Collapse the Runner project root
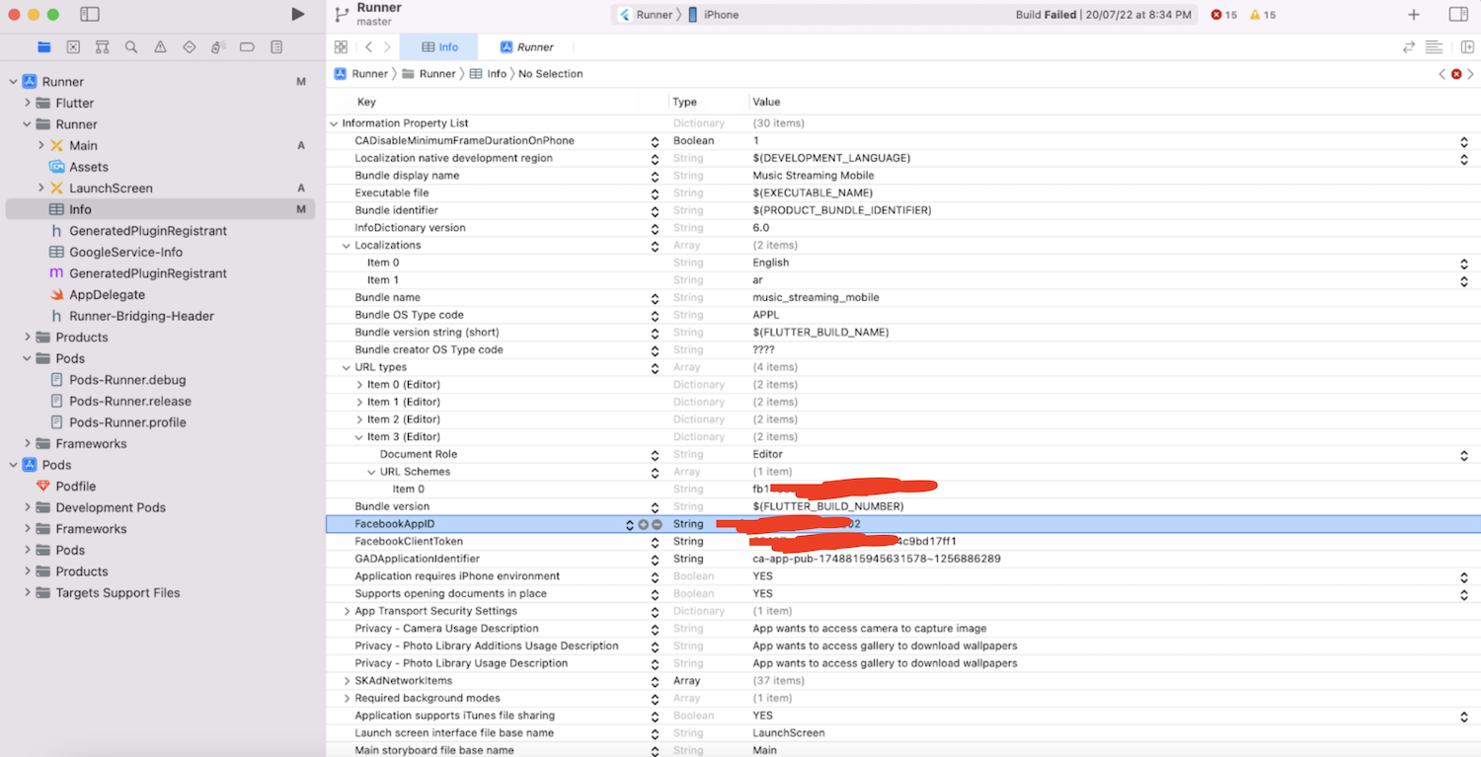Viewport: 1481px width, 757px height. pyautogui.click(x=14, y=82)
